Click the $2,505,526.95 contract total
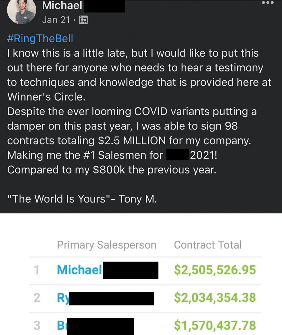This screenshot has width=282, height=335. point(215,270)
